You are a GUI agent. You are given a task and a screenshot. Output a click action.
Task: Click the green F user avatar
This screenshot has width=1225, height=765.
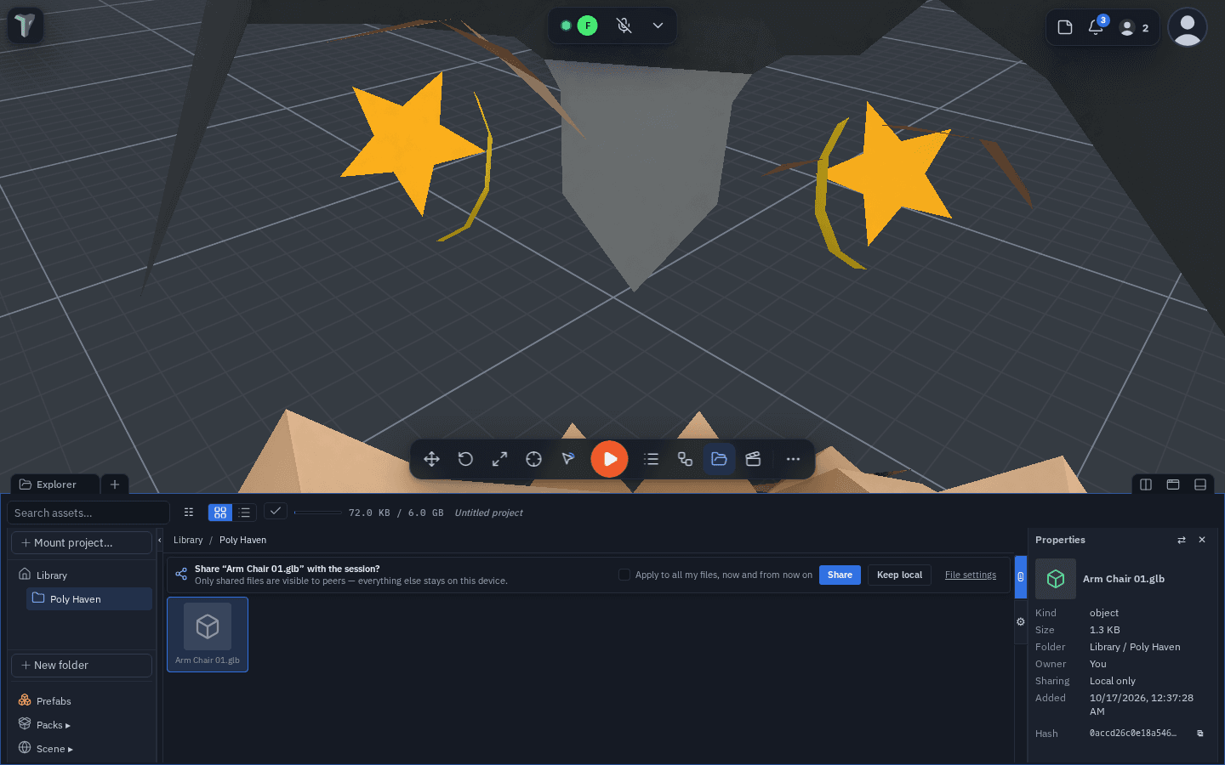click(587, 25)
